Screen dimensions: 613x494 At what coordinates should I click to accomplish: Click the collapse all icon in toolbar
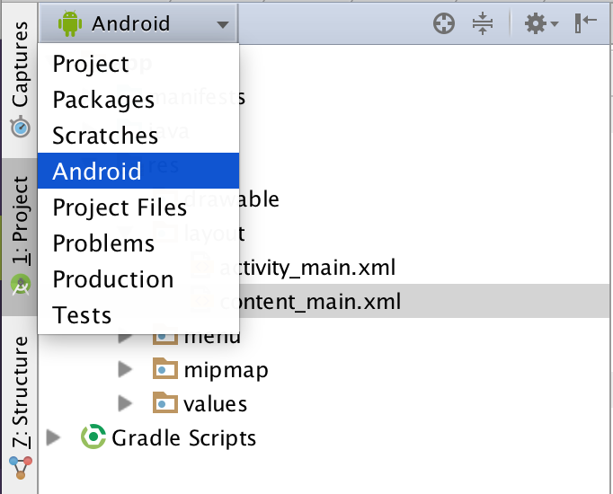(x=483, y=24)
